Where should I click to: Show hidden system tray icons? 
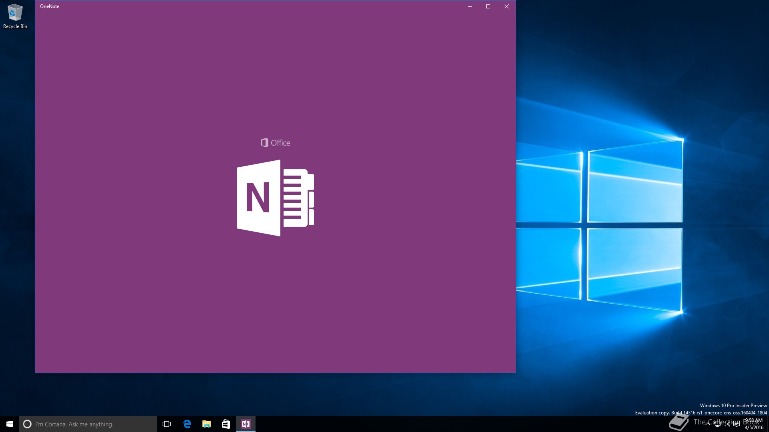(708, 424)
